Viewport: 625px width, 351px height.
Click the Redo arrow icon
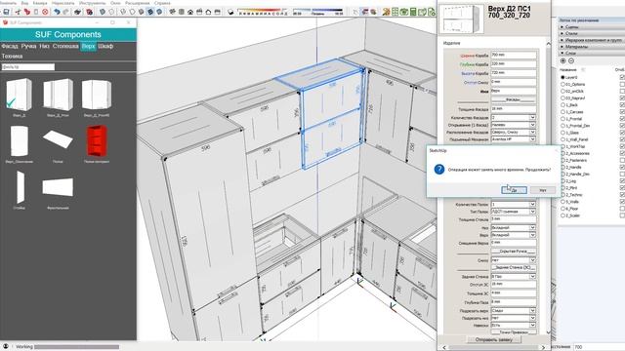click(65, 12)
